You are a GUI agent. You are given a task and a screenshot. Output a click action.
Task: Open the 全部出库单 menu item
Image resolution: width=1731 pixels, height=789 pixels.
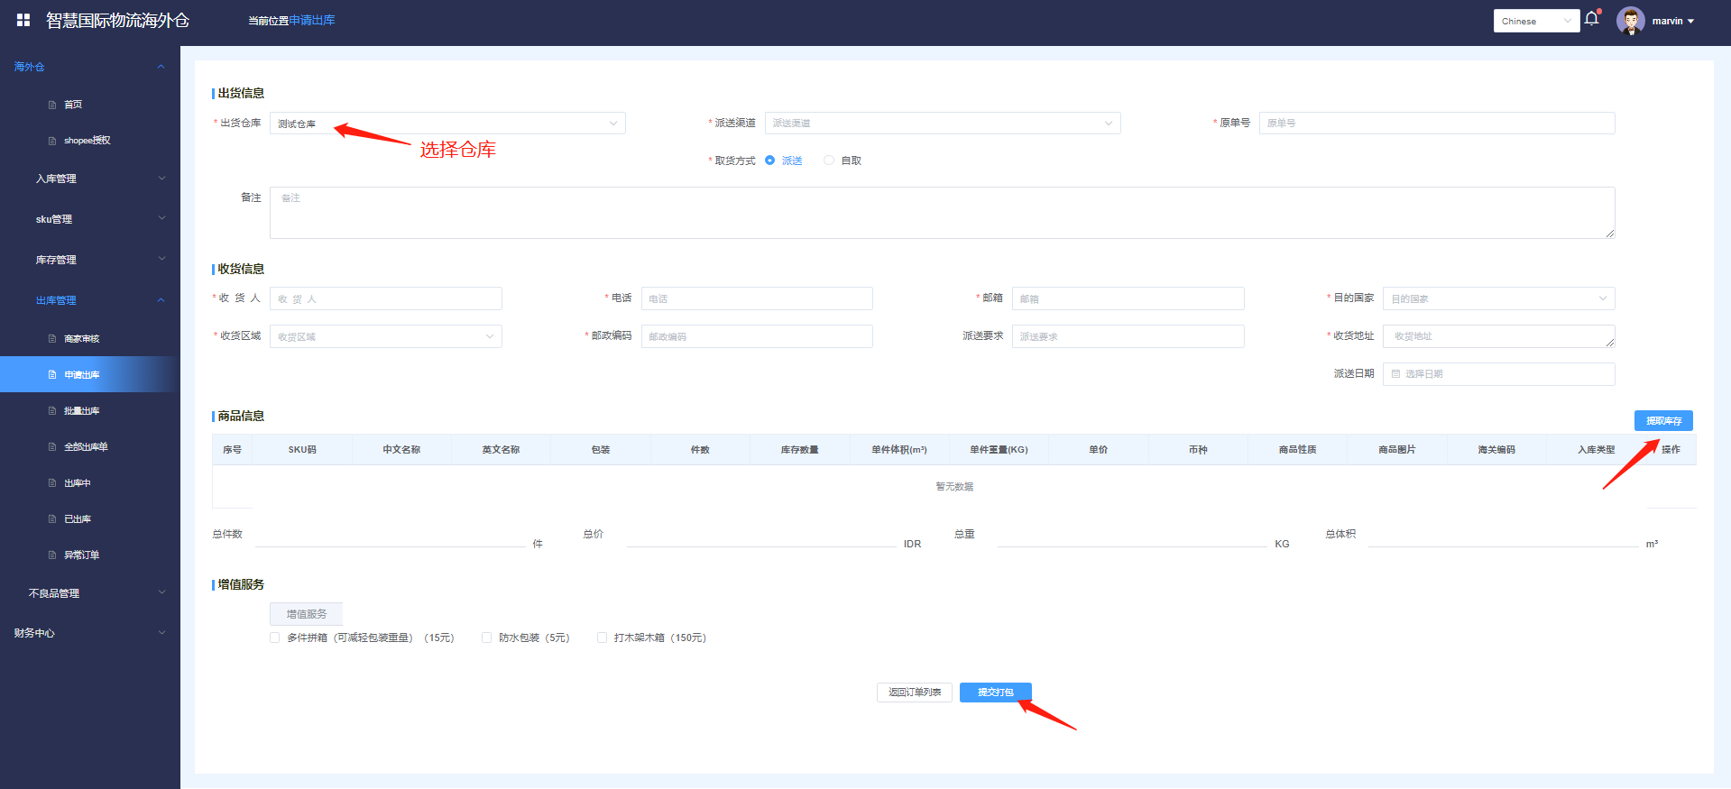86,447
